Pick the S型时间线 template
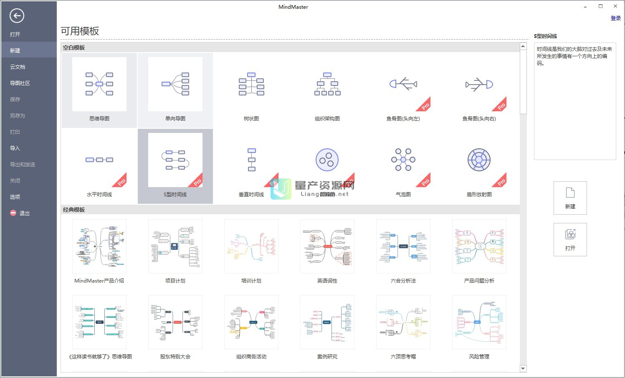The image size is (625, 378). point(175,166)
